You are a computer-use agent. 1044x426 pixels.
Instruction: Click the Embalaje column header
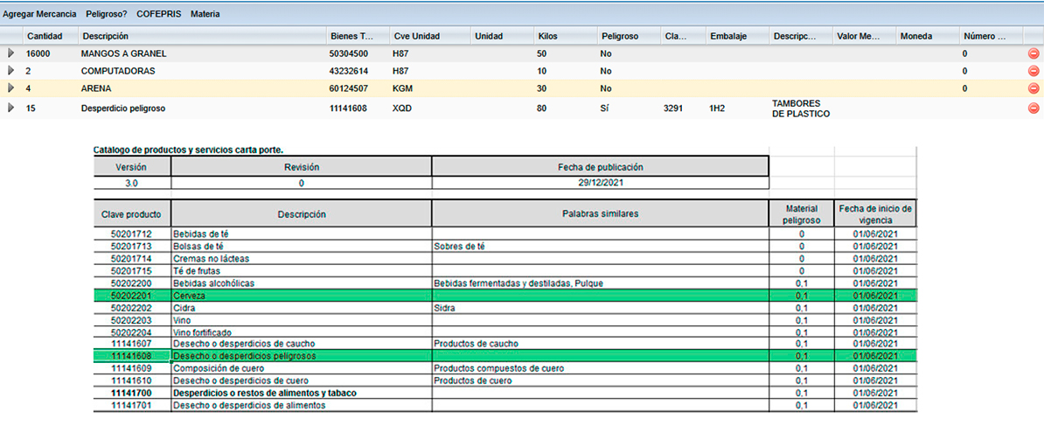click(x=727, y=36)
